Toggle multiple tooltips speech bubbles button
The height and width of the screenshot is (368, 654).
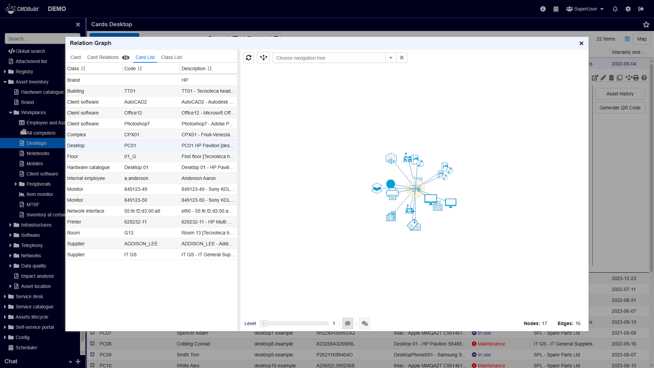click(364, 323)
